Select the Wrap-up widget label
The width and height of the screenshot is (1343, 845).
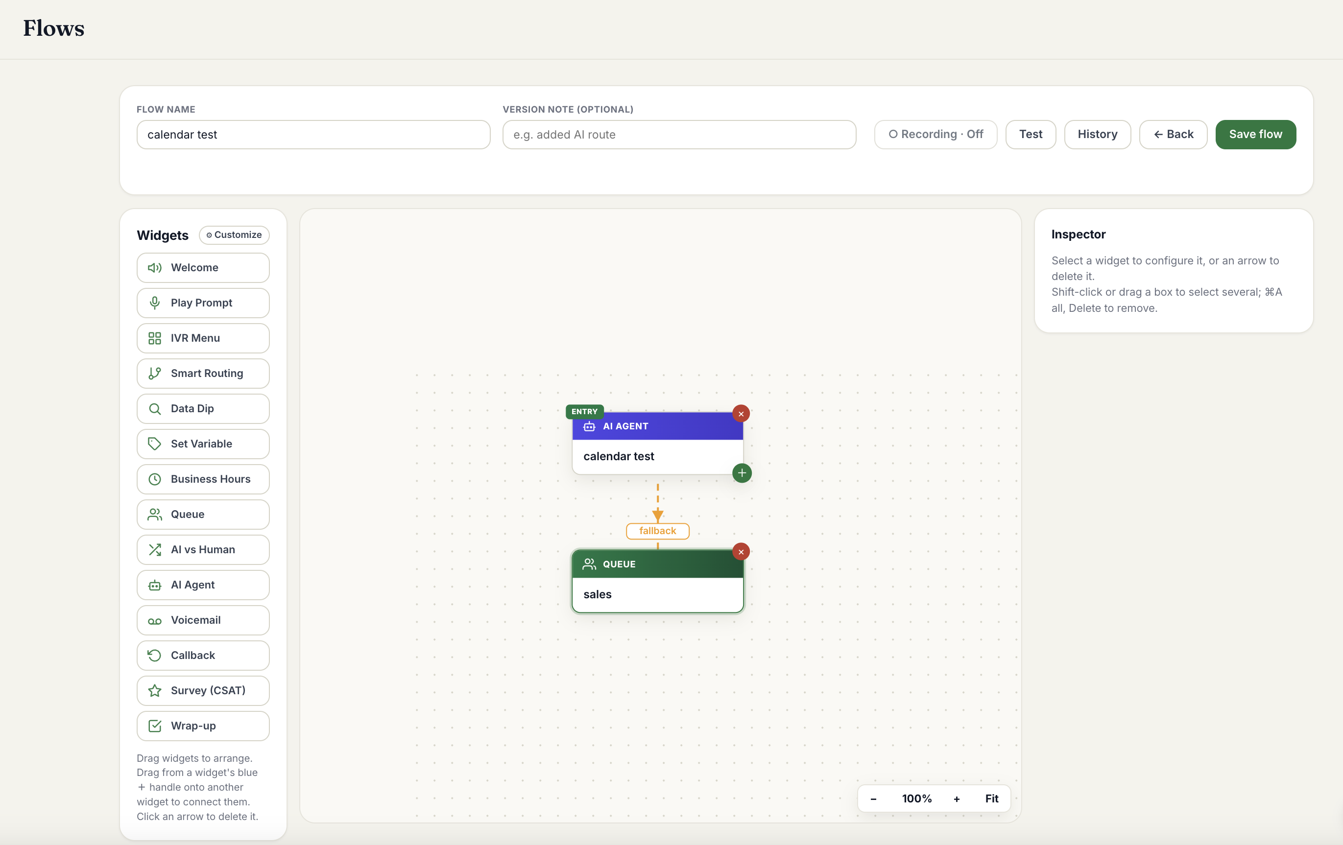pyautogui.click(x=193, y=726)
